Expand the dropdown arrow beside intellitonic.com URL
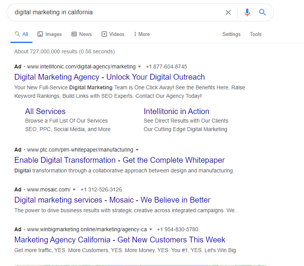The height and width of the screenshot is (266, 304). tap(139, 67)
